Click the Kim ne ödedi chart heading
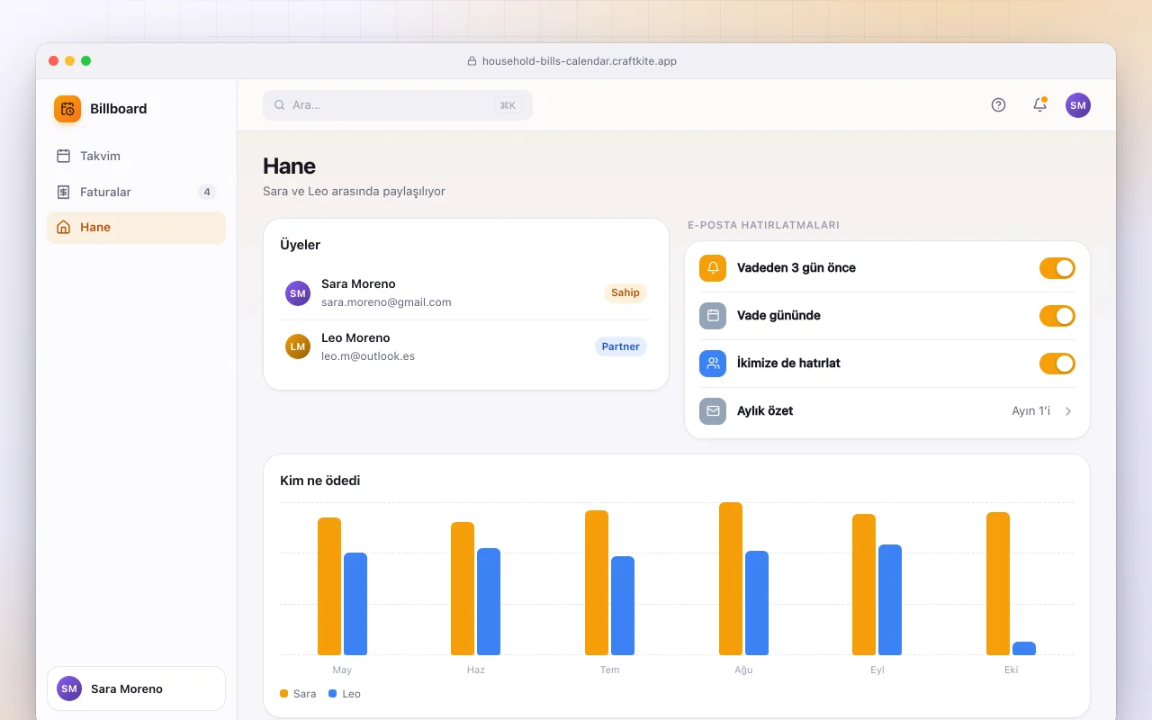 pyautogui.click(x=320, y=481)
